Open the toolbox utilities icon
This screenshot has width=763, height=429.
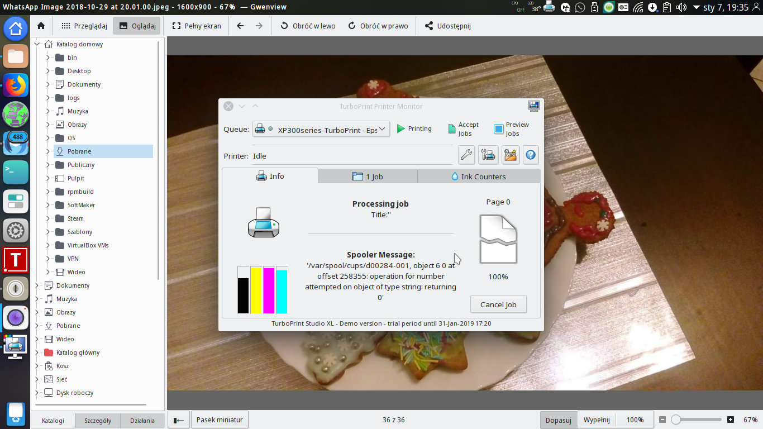coord(510,155)
